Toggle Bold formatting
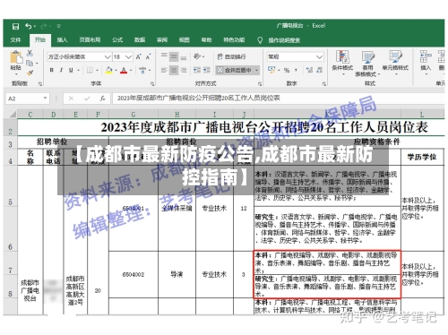 click(52, 70)
